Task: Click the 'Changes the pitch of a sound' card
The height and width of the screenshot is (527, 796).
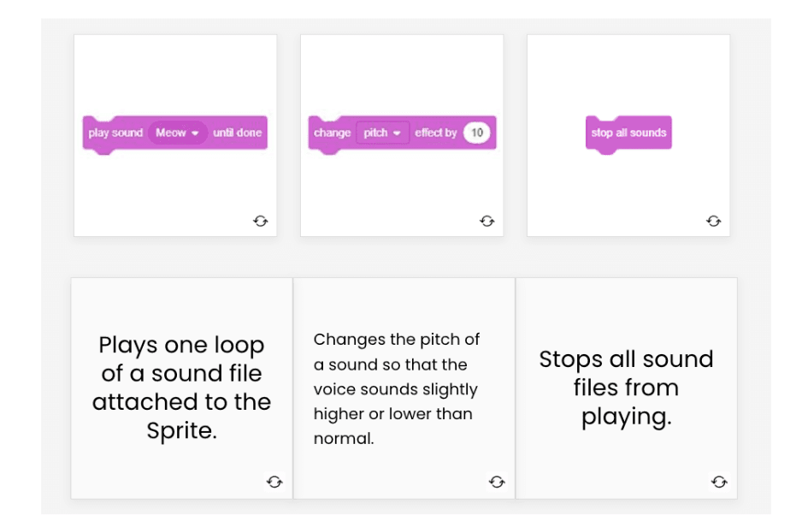Action: click(x=404, y=387)
